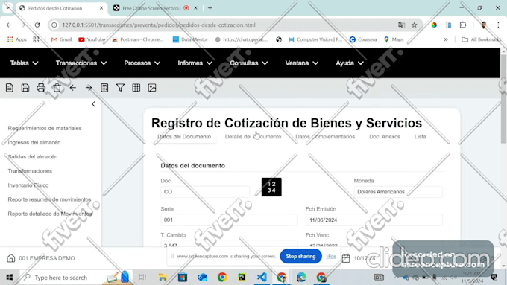Click the image picture toolbar icon
Screen dimensions: 507x285
[x=152, y=88]
